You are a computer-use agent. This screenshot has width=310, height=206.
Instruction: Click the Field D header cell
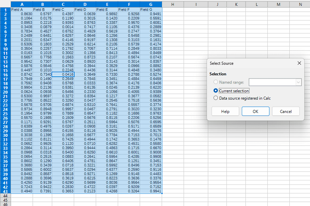85,9
